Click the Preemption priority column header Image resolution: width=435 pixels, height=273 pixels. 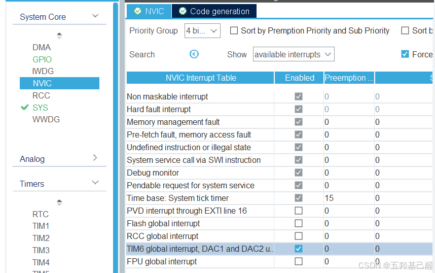pyautogui.click(x=349, y=78)
